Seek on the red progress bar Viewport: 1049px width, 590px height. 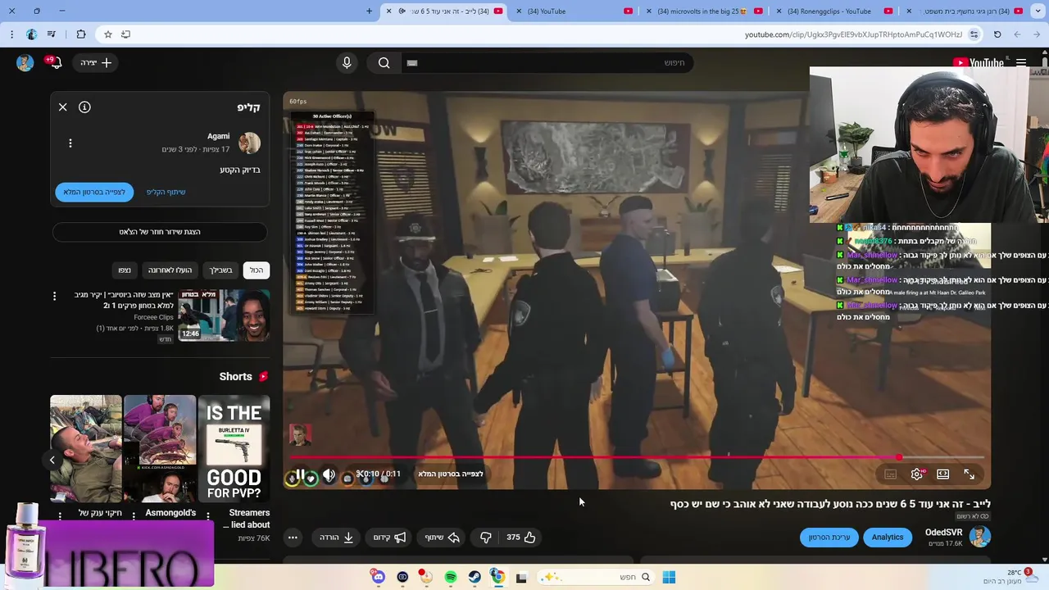pyautogui.click(x=637, y=457)
